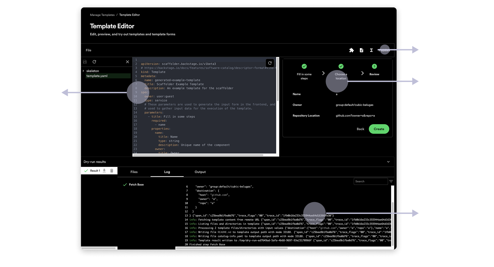Click the 'name: generated-example-template' line

[x=172, y=80]
